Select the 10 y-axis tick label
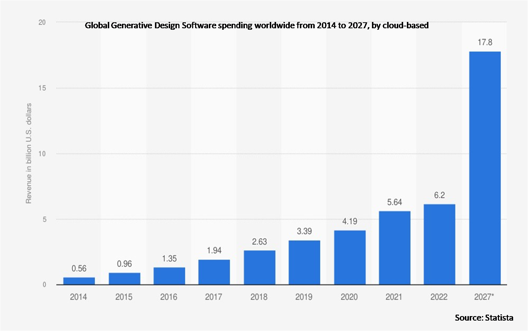 click(42, 154)
